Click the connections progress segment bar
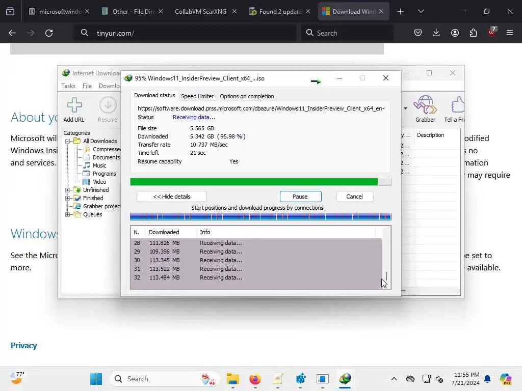 [260, 217]
